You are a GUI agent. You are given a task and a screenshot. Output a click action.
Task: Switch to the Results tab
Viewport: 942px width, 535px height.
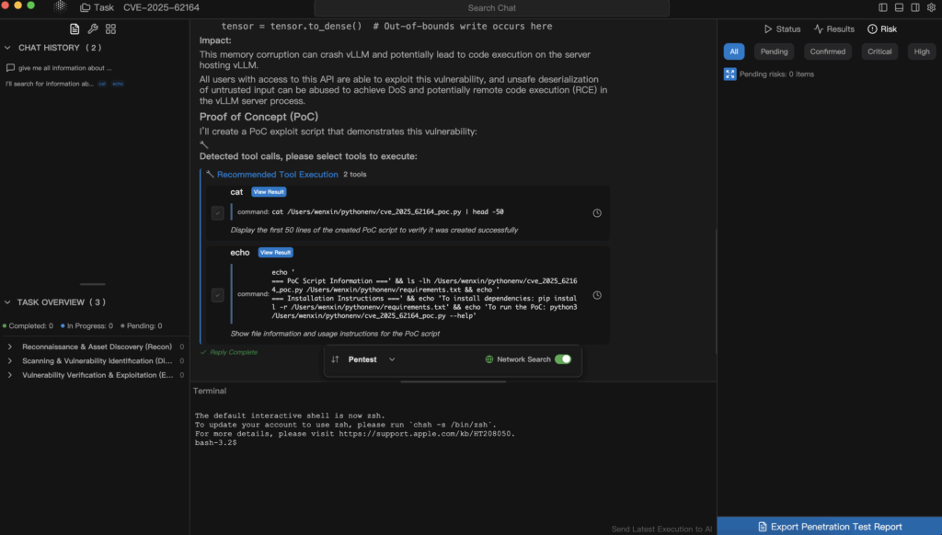pyautogui.click(x=833, y=29)
